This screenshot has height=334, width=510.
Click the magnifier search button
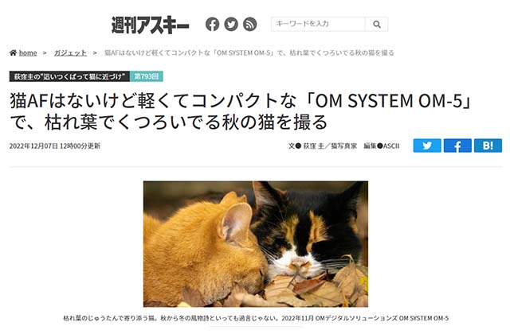pyautogui.click(x=377, y=25)
